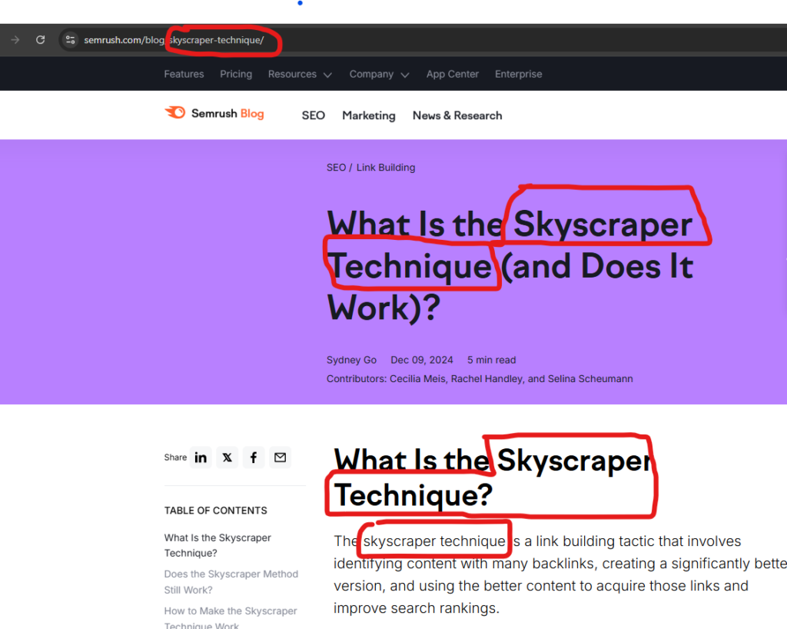This screenshot has width=787, height=629.
Task: Share article via email icon
Action: [x=280, y=458]
